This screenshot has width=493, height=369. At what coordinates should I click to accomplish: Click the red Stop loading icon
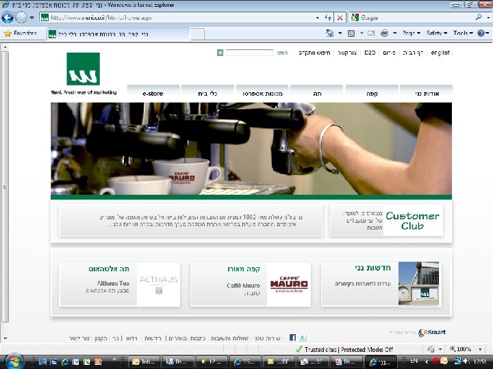point(340,18)
